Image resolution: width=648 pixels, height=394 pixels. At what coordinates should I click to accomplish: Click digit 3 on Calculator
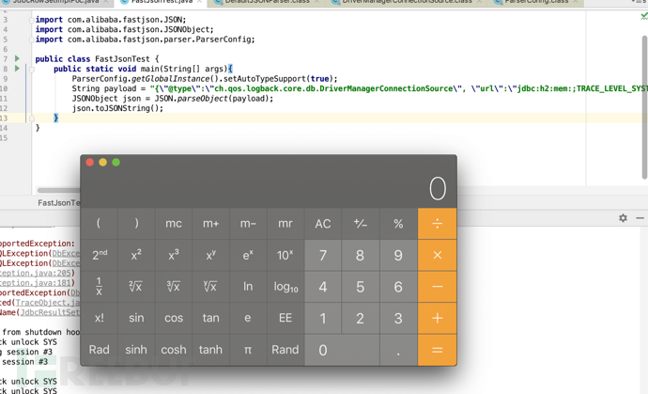pos(398,318)
